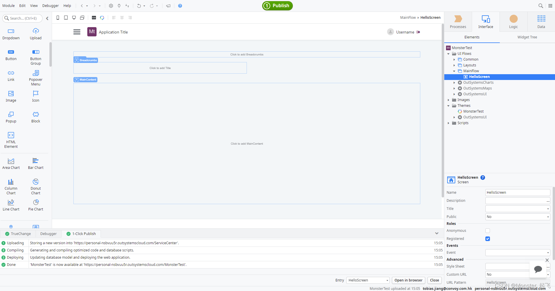Pick the Button Group widget
The height and width of the screenshot is (291, 555).
tap(36, 57)
